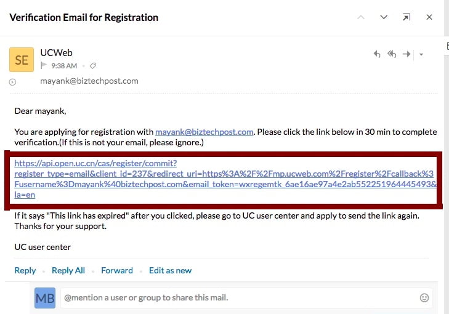
Task: Click the Reply text link
Action: pos(25,270)
